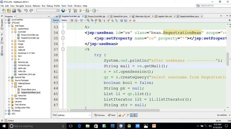Click the Windows Start button
The width and height of the screenshot is (231, 129).
click(x=4, y=126)
